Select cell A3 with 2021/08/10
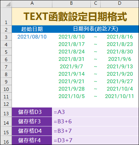This screenshot has height=145, width=139. coord(32,37)
